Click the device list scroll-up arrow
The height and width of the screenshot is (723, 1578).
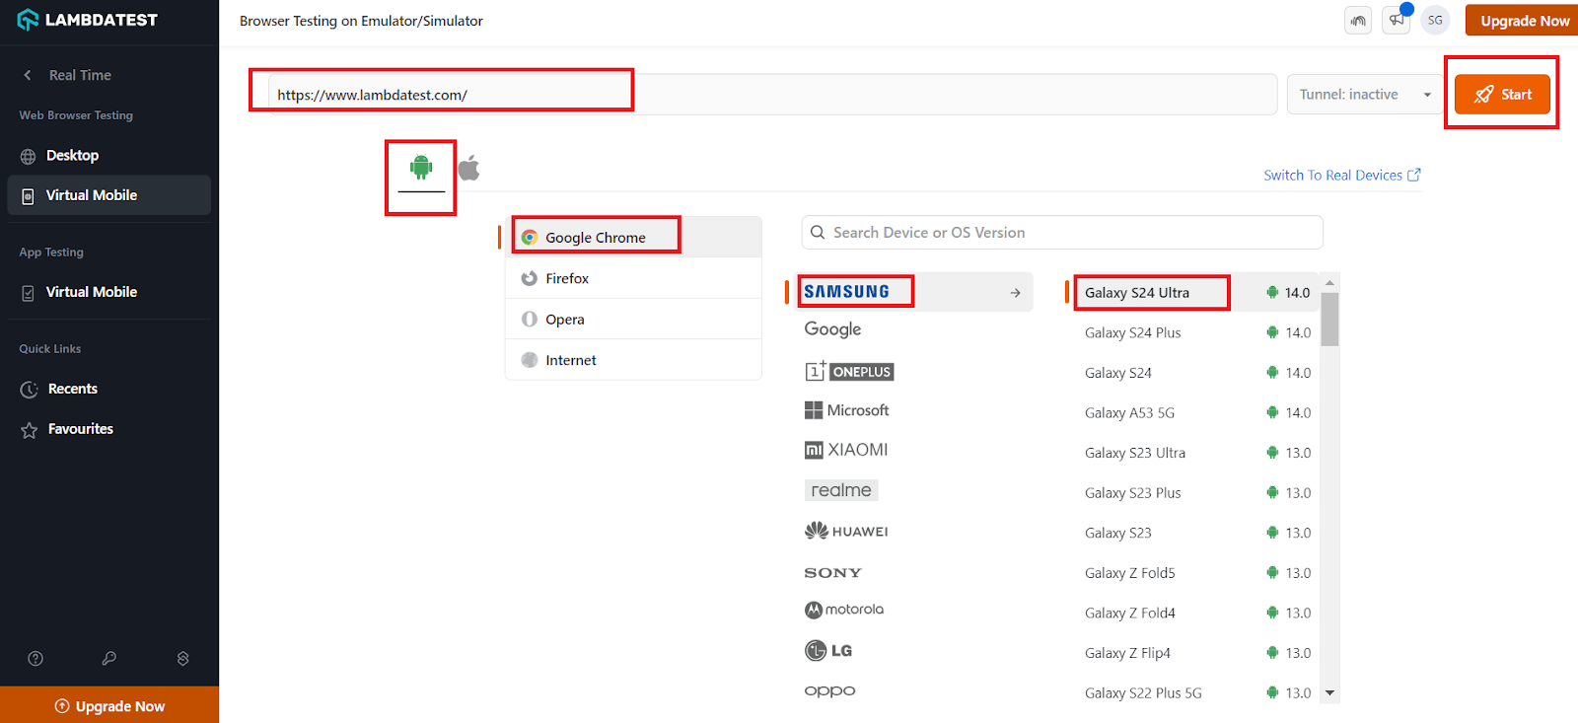tap(1329, 282)
